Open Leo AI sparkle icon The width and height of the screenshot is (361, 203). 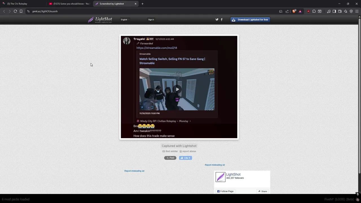345,11
